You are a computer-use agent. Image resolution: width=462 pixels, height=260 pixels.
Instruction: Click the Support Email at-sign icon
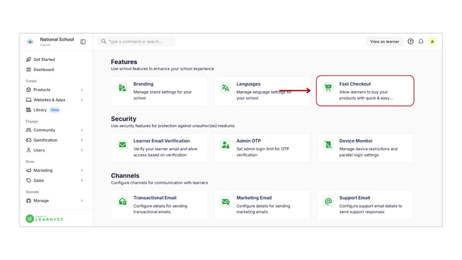(328, 202)
